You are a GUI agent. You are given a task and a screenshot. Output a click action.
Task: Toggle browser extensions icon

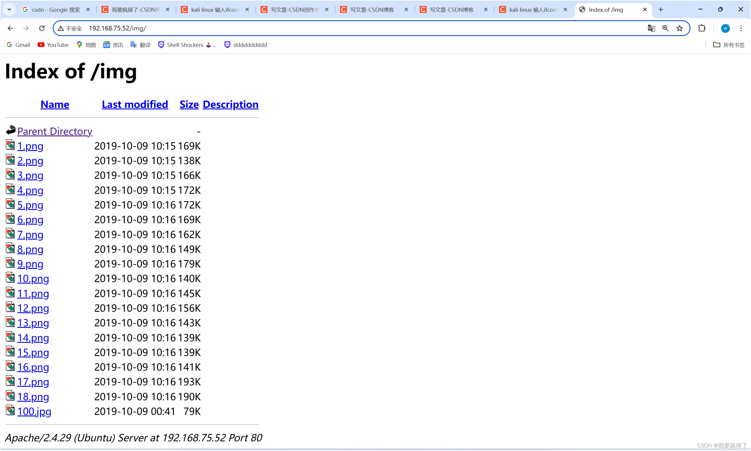[x=702, y=28]
